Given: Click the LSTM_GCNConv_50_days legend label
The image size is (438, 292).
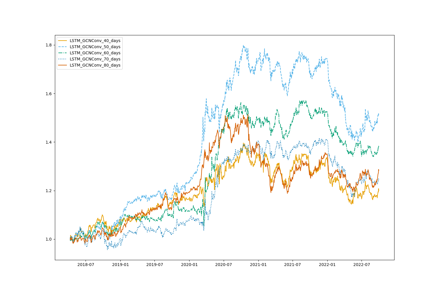Looking at the screenshot, I should (x=95, y=47).
